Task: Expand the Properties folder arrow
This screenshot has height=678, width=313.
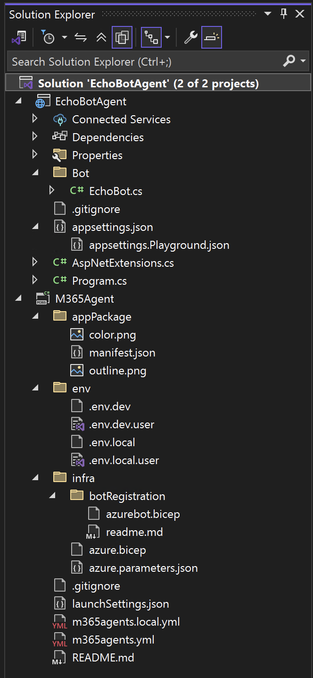Action: tap(34, 155)
